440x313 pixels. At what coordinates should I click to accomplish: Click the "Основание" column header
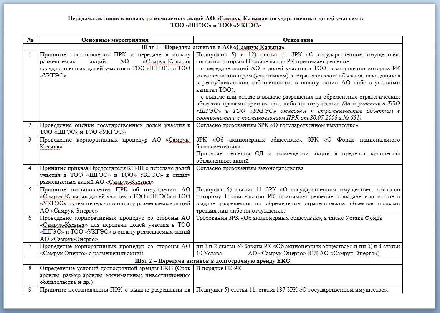coord(298,40)
